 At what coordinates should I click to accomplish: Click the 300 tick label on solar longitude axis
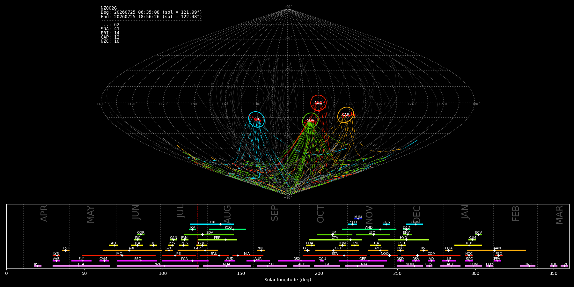pos(475,273)
